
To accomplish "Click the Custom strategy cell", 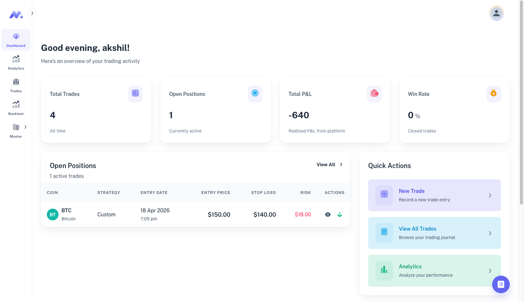I will click(106, 215).
